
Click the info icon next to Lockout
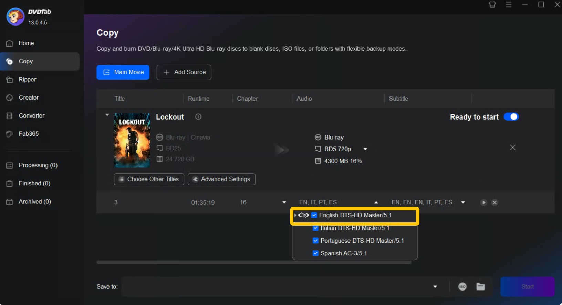pyautogui.click(x=198, y=117)
